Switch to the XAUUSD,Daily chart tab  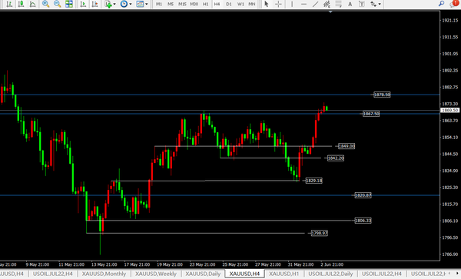[203, 274]
